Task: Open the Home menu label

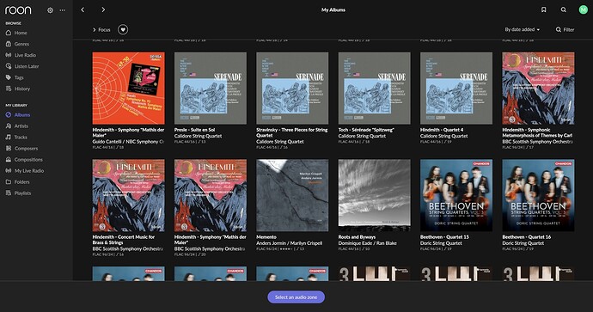Action: pos(21,33)
